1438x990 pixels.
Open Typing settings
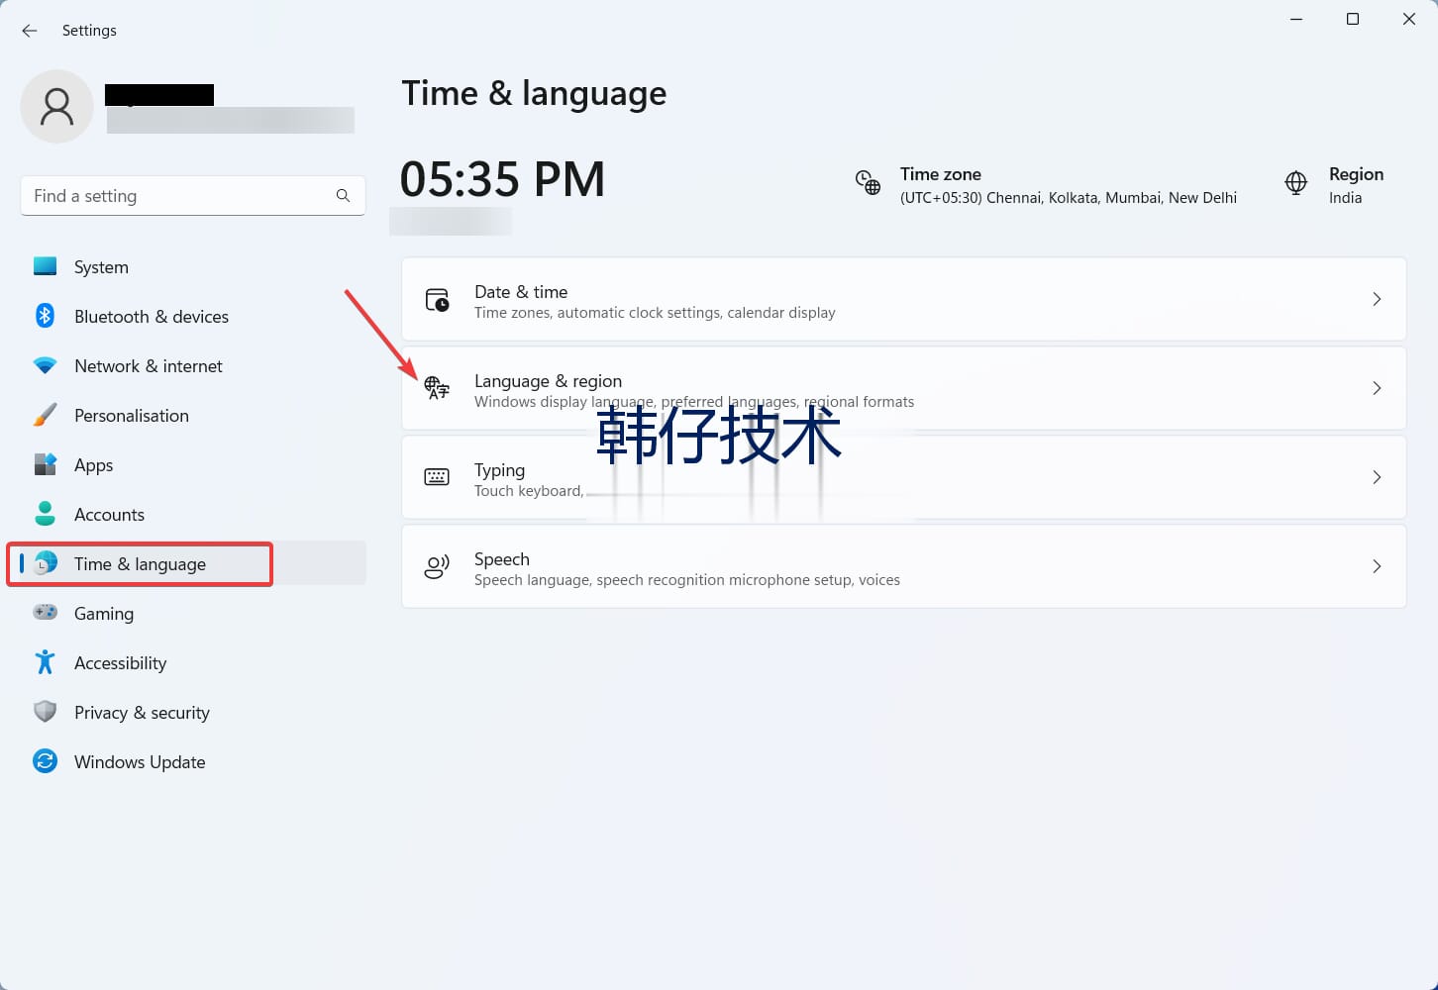pyautogui.click(x=904, y=477)
